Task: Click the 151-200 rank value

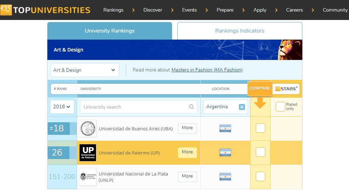Action: point(62,177)
